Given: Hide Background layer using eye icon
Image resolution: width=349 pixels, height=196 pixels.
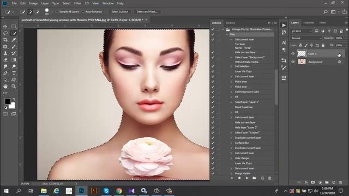Looking at the screenshot, I should (293, 62).
